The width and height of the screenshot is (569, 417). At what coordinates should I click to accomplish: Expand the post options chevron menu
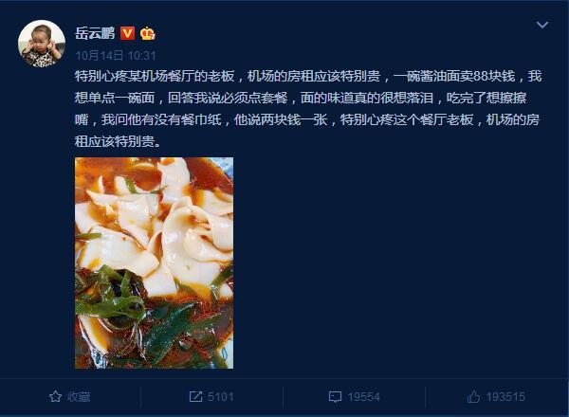(542, 25)
